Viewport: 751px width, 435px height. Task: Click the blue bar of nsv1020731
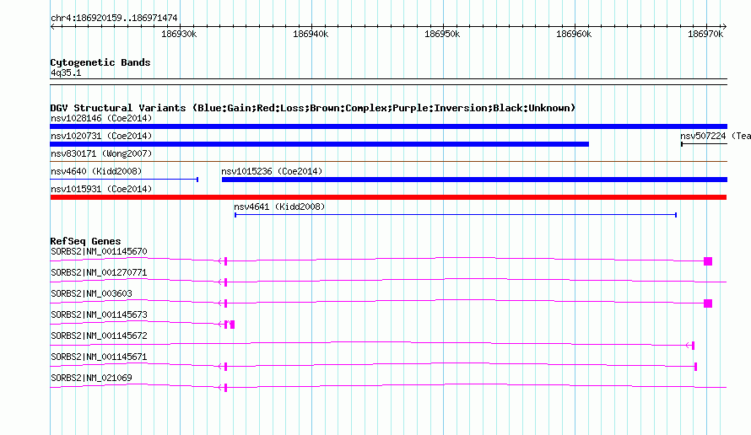point(320,144)
